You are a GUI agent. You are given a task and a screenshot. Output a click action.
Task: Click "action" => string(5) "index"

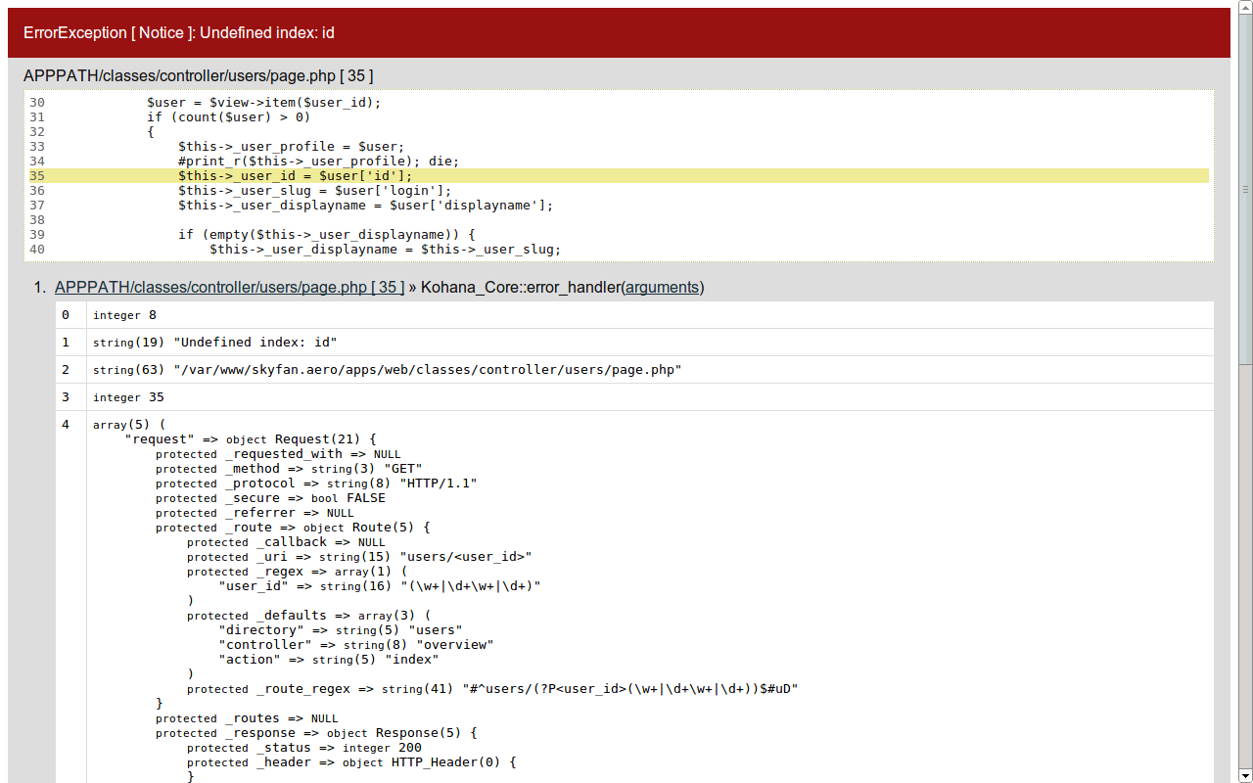click(328, 660)
